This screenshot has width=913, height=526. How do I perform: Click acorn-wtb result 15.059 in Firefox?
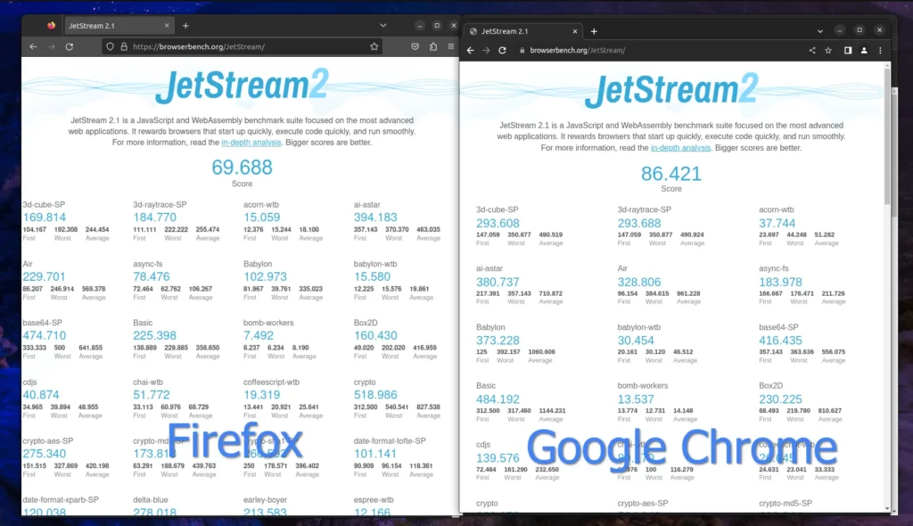tap(261, 218)
